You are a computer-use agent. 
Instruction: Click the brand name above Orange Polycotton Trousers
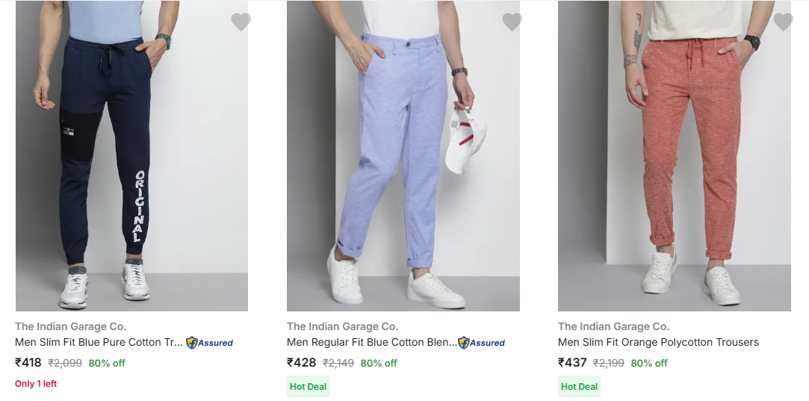point(614,326)
